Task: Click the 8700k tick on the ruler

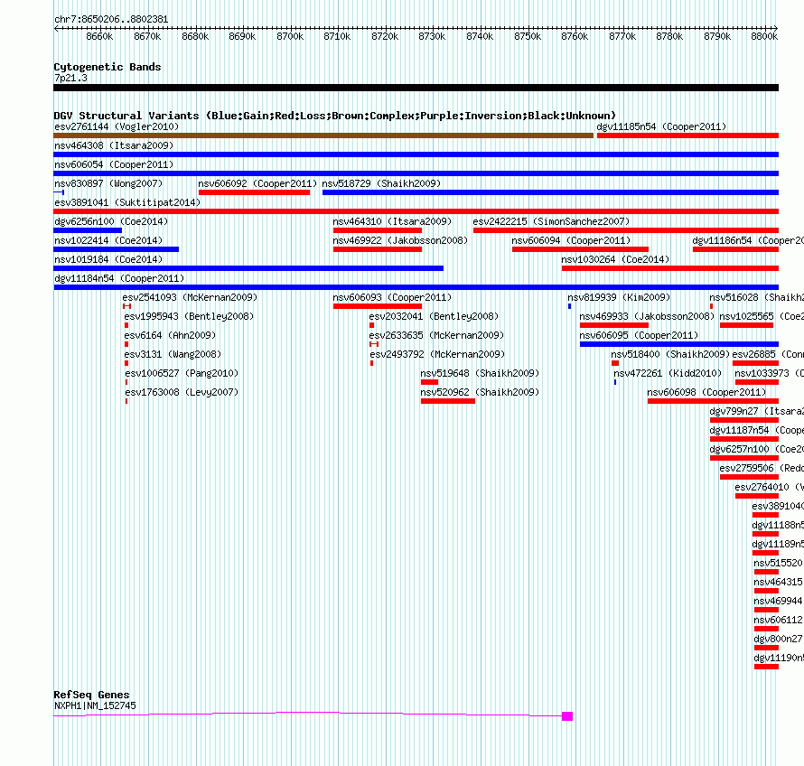Action: (290, 36)
